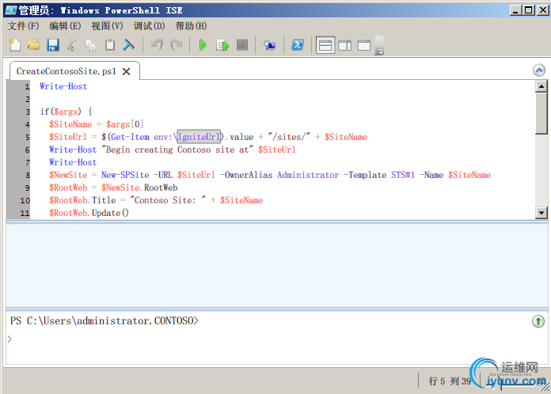Click highlighted IgniteUrl text on line 5

coord(199,137)
